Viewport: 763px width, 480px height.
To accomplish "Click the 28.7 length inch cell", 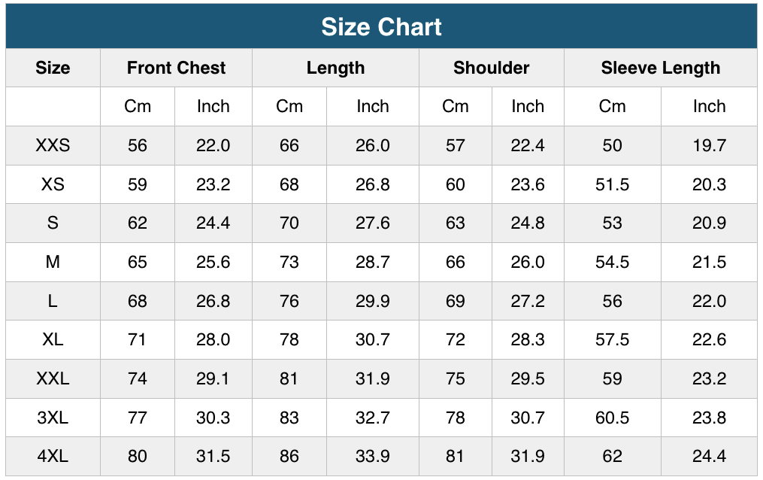I will (x=373, y=262).
